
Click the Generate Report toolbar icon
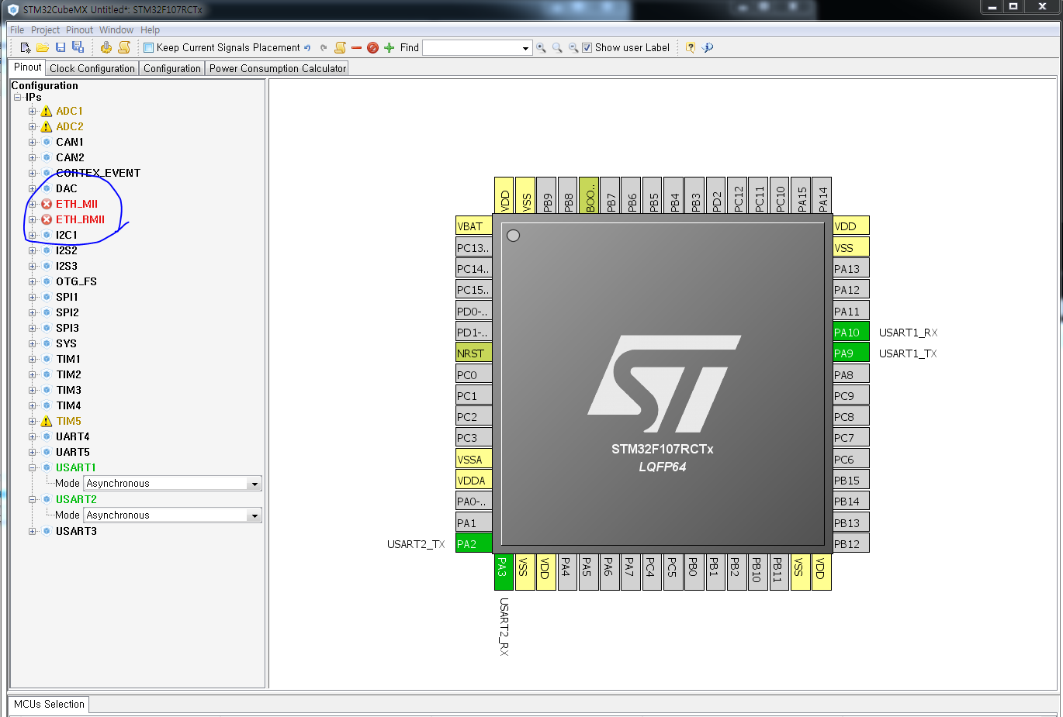123,47
